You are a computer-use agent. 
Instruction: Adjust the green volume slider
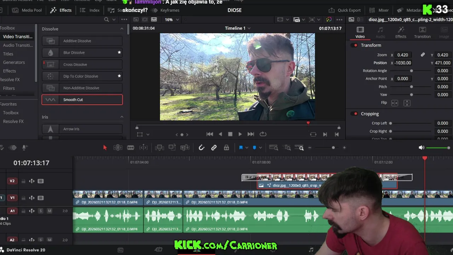click(x=437, y=148)
